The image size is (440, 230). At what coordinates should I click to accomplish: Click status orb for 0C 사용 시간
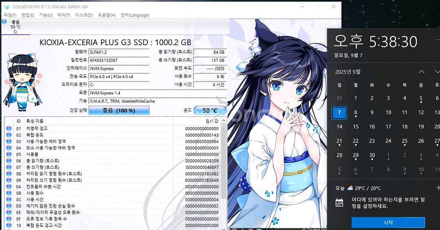pos(9,199)
